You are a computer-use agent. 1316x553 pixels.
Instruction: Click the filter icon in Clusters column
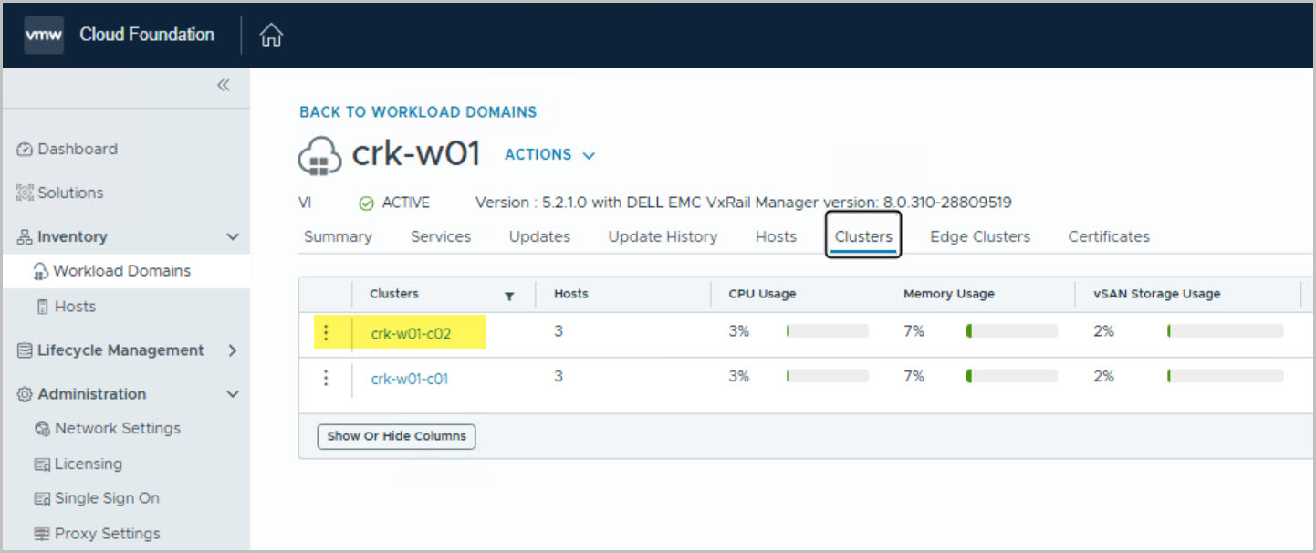pos(509,295)
